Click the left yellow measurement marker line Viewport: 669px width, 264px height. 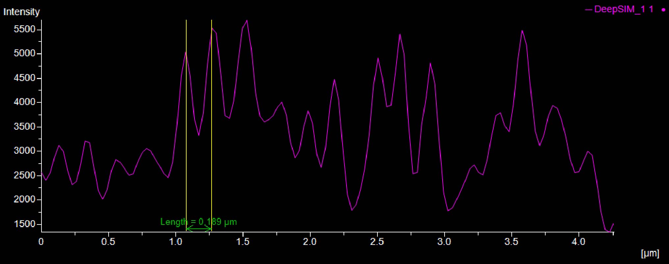186,132
